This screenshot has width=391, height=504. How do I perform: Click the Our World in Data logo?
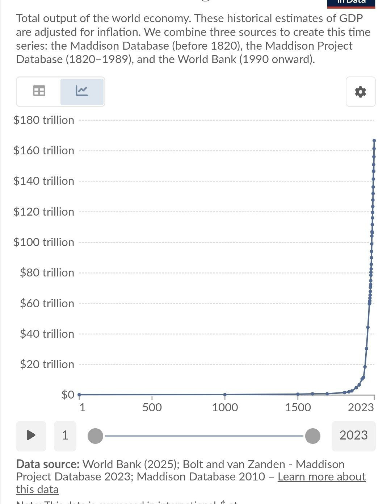[x=351, y=3]
